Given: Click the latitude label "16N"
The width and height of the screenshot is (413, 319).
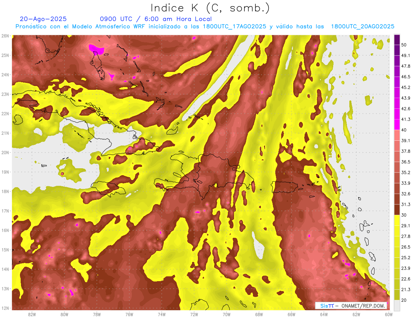Looking at the screenshot, I should pyautogui.click(x=5, y=230).
